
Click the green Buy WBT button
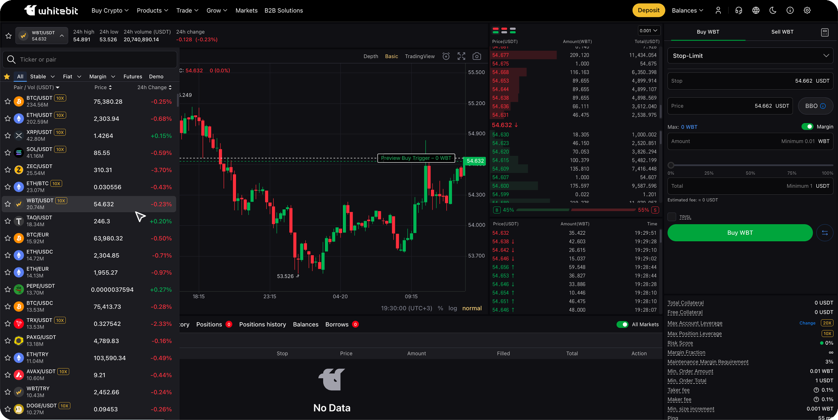point(740,233)
